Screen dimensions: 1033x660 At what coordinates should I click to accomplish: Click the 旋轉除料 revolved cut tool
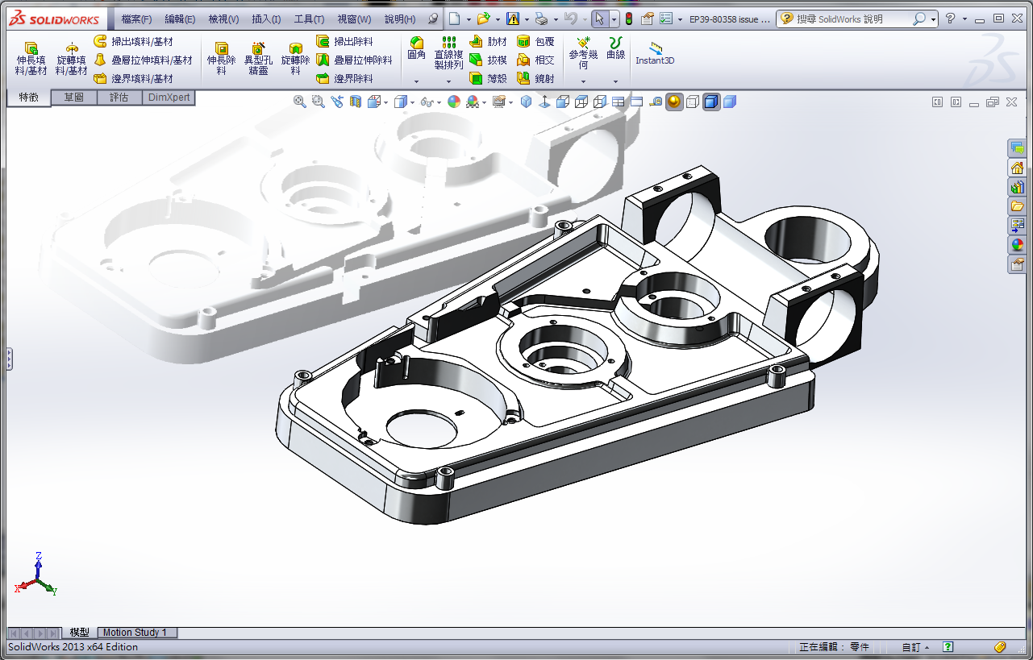pyautogui.click(x=295, y=59)
